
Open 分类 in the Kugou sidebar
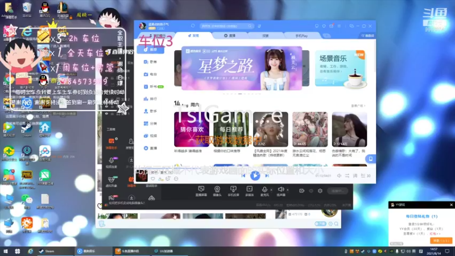coord(150,123)
